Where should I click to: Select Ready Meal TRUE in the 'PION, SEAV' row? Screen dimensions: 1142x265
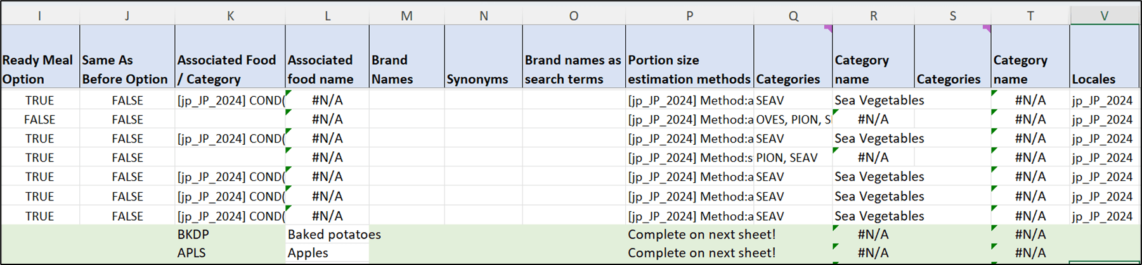40,157
